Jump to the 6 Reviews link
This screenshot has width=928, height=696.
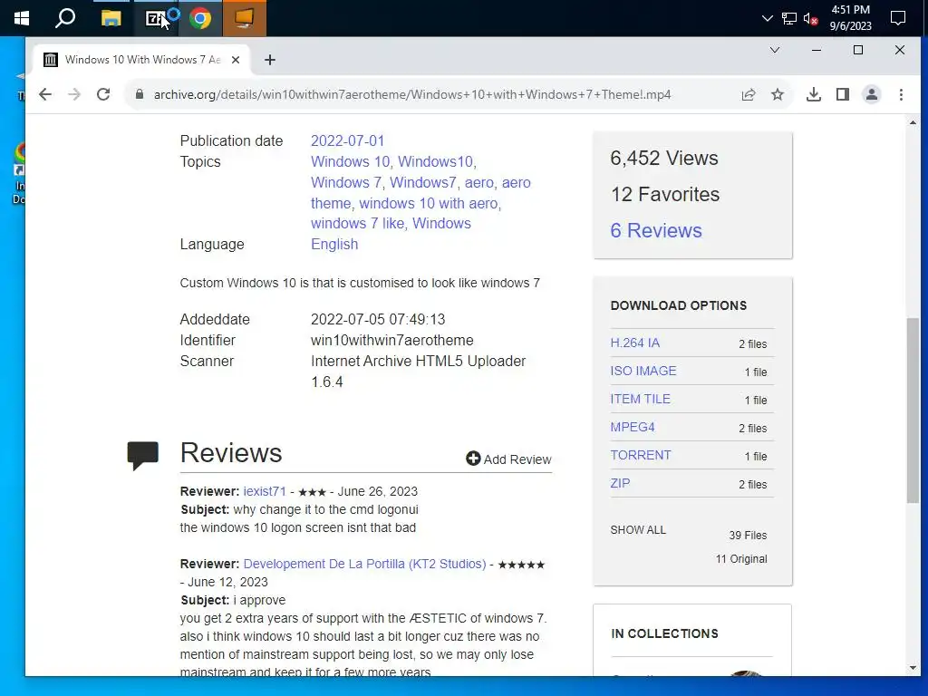click(656, 230)
